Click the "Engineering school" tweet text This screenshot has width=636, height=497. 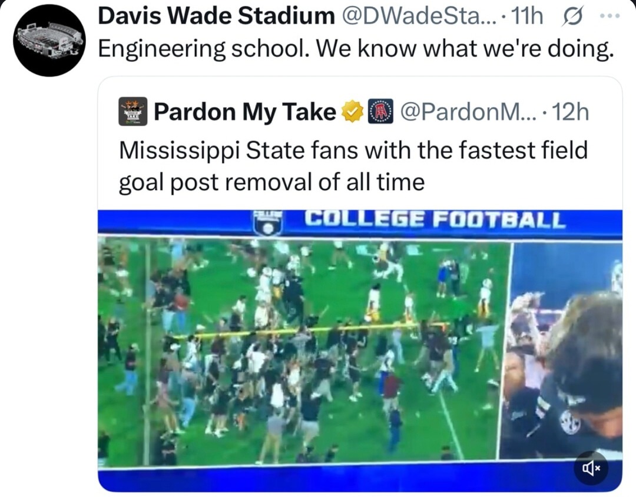[x=356, y=49]
